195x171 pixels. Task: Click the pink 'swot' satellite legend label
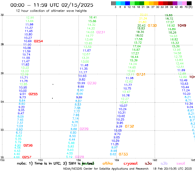(x=181, y=163)
